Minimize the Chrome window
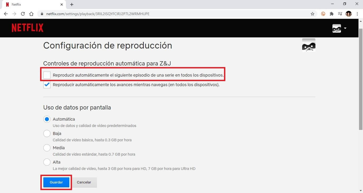363x193 pixels. [333, 4]
